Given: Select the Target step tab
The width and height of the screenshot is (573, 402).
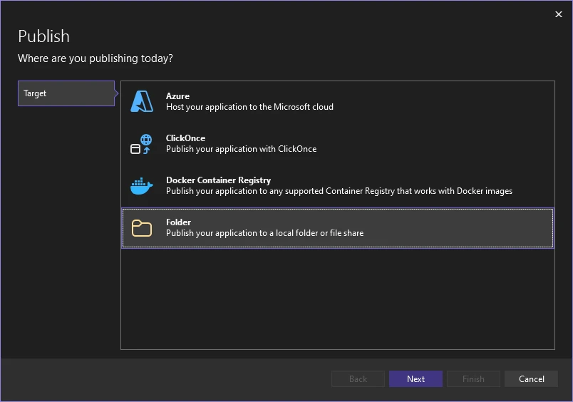Looking at the screenshot, I should point(66,93).
